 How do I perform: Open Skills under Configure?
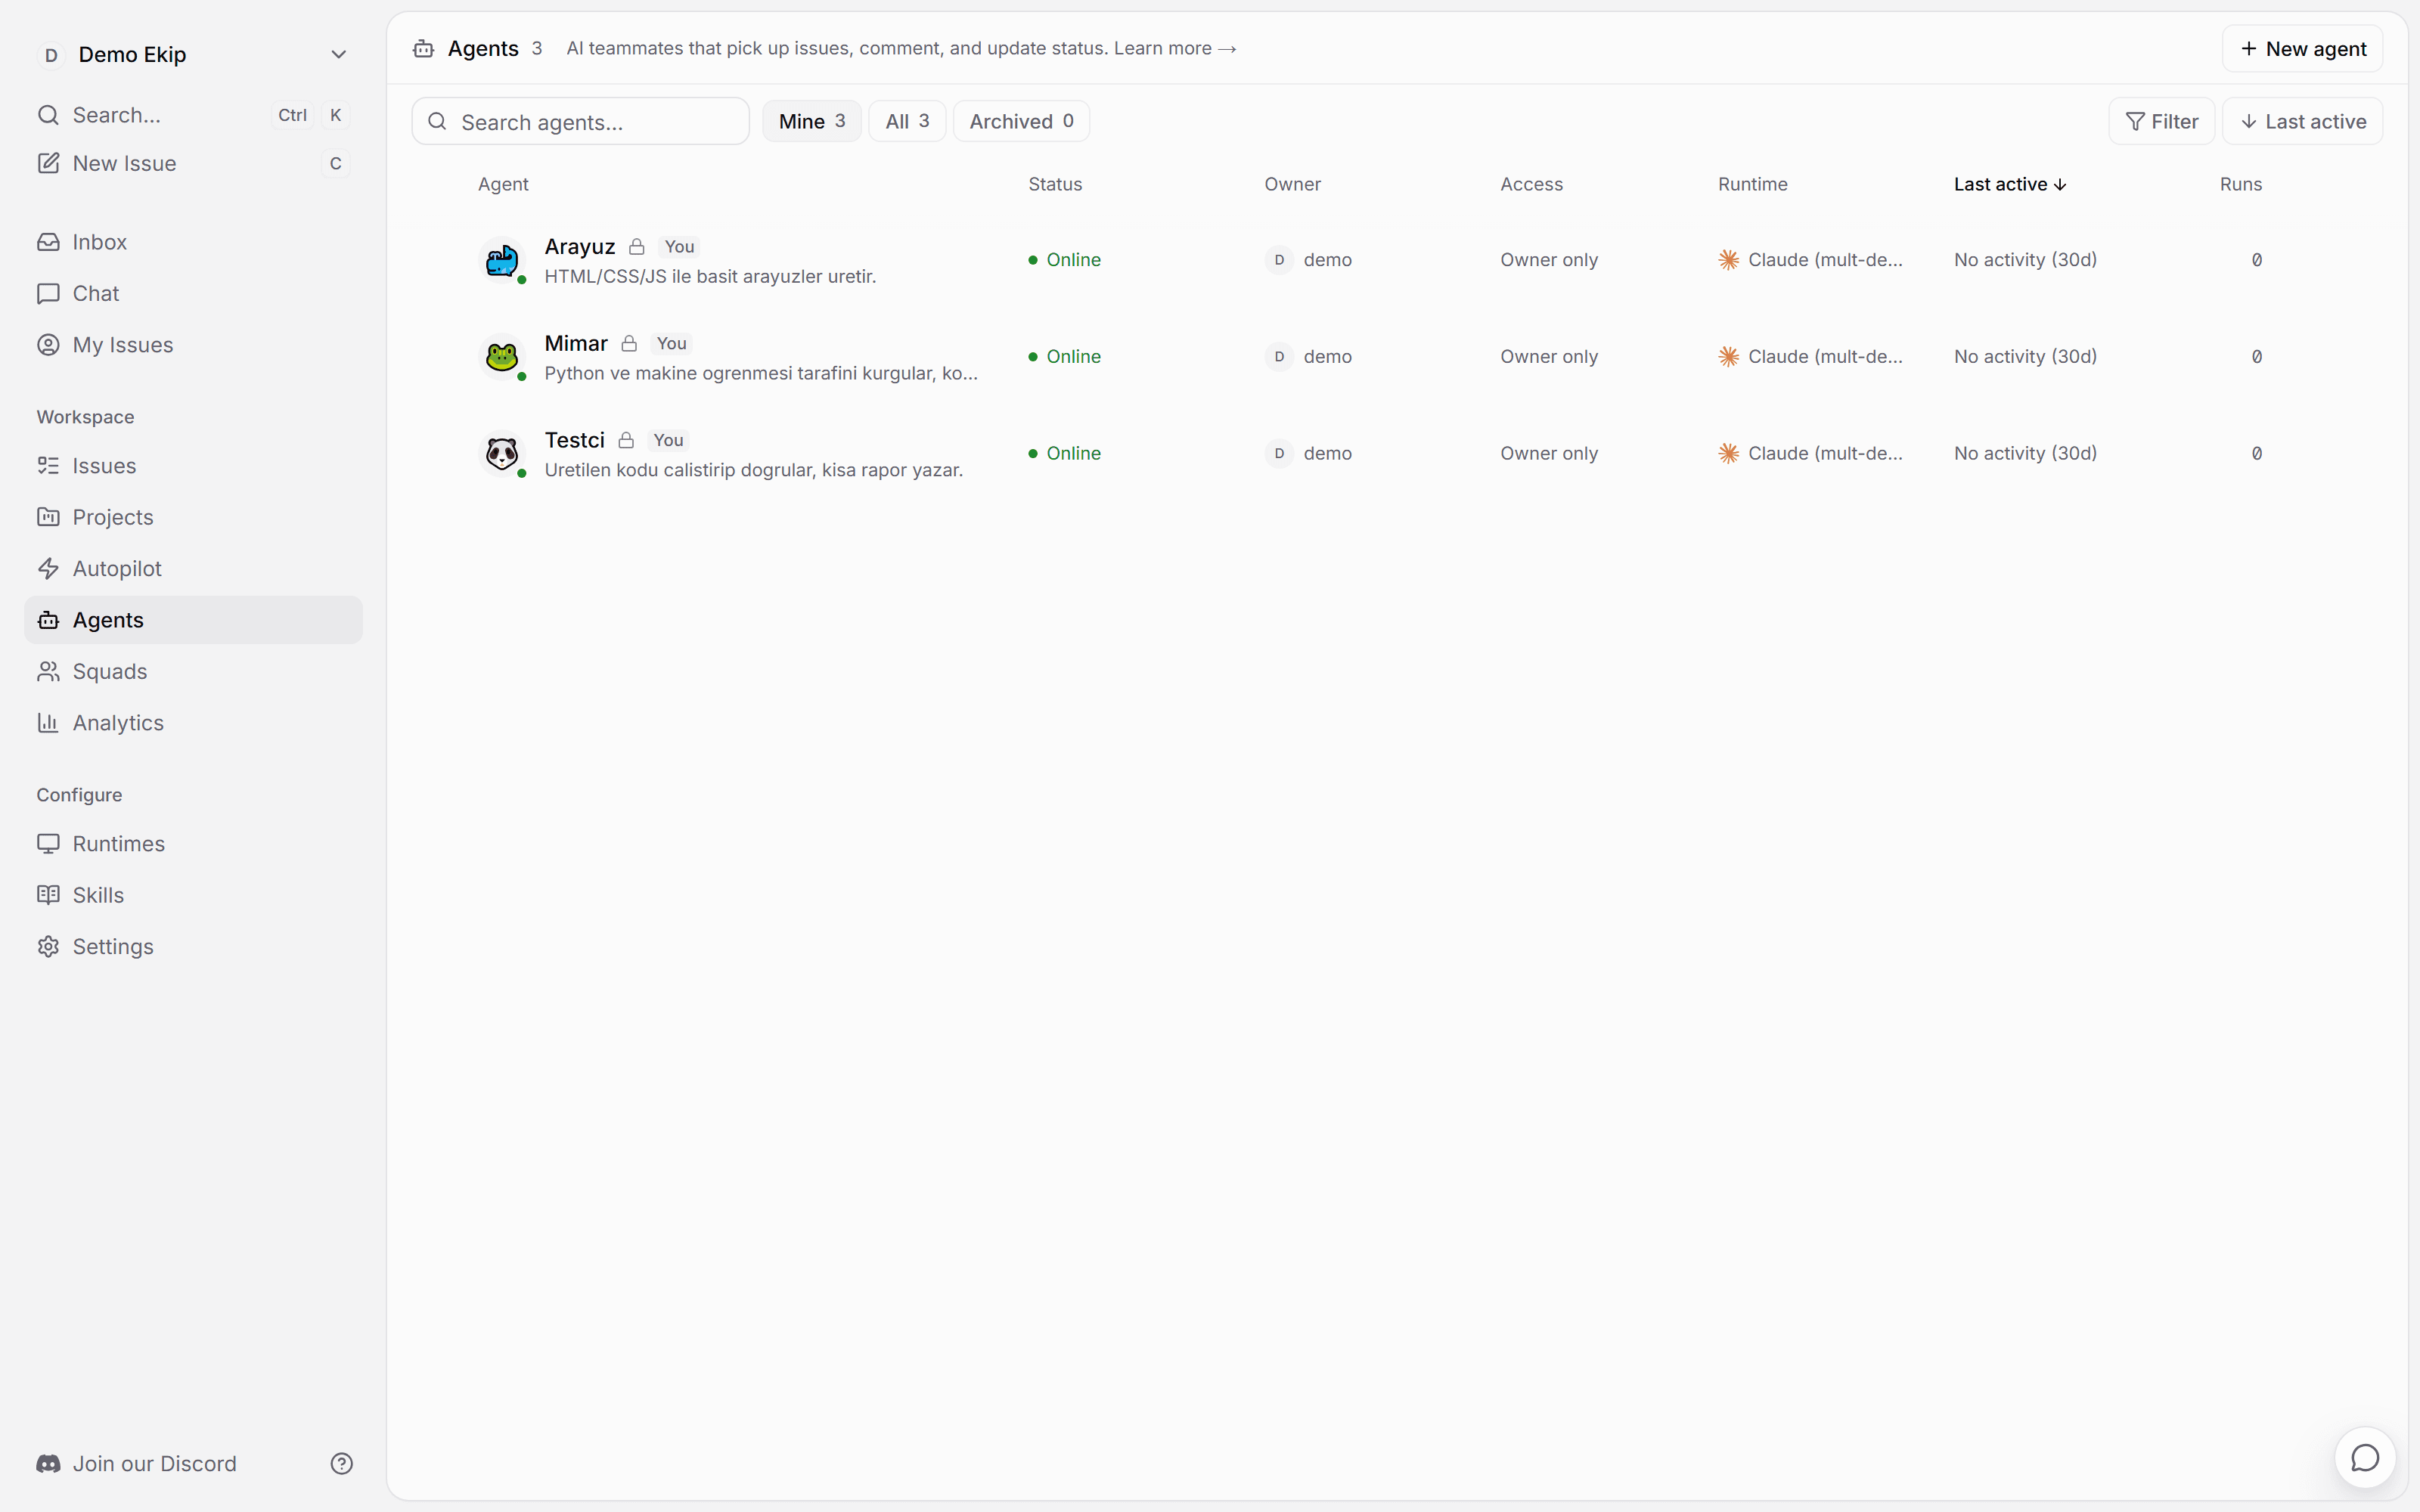193,895
